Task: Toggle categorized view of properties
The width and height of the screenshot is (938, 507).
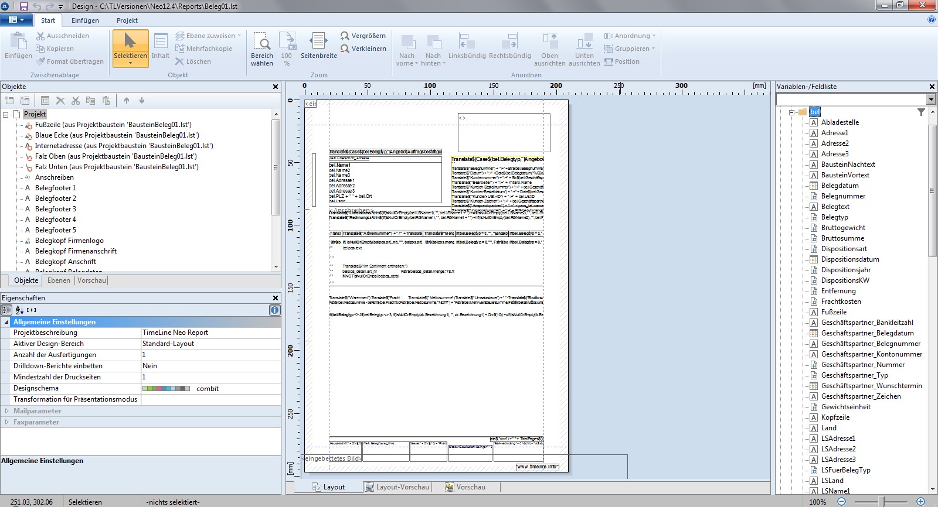Action: pyautogui.click(x=6, y=310)
